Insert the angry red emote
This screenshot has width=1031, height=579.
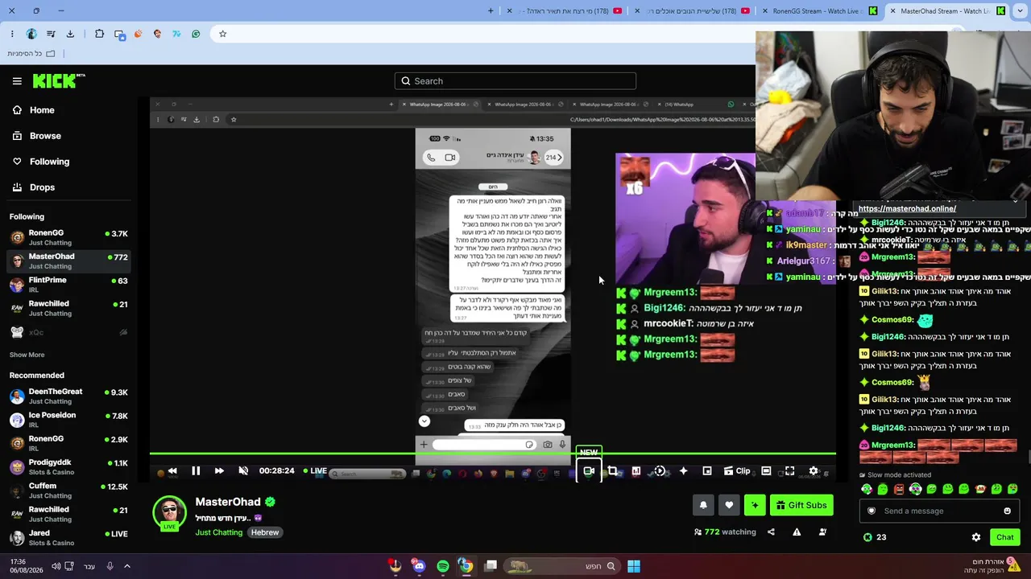pyautogui.click(x=899, y=489)
